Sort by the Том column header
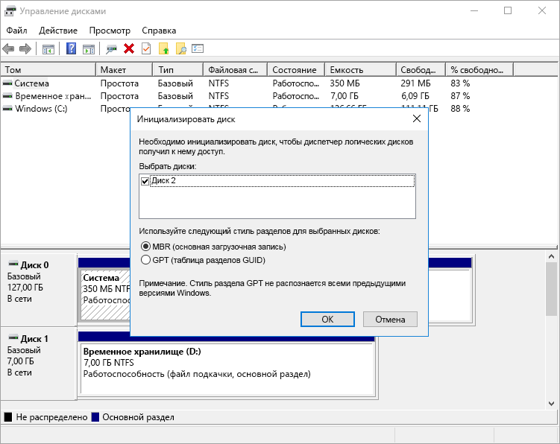This screenshot has width=560, height=444. (48, 69)
